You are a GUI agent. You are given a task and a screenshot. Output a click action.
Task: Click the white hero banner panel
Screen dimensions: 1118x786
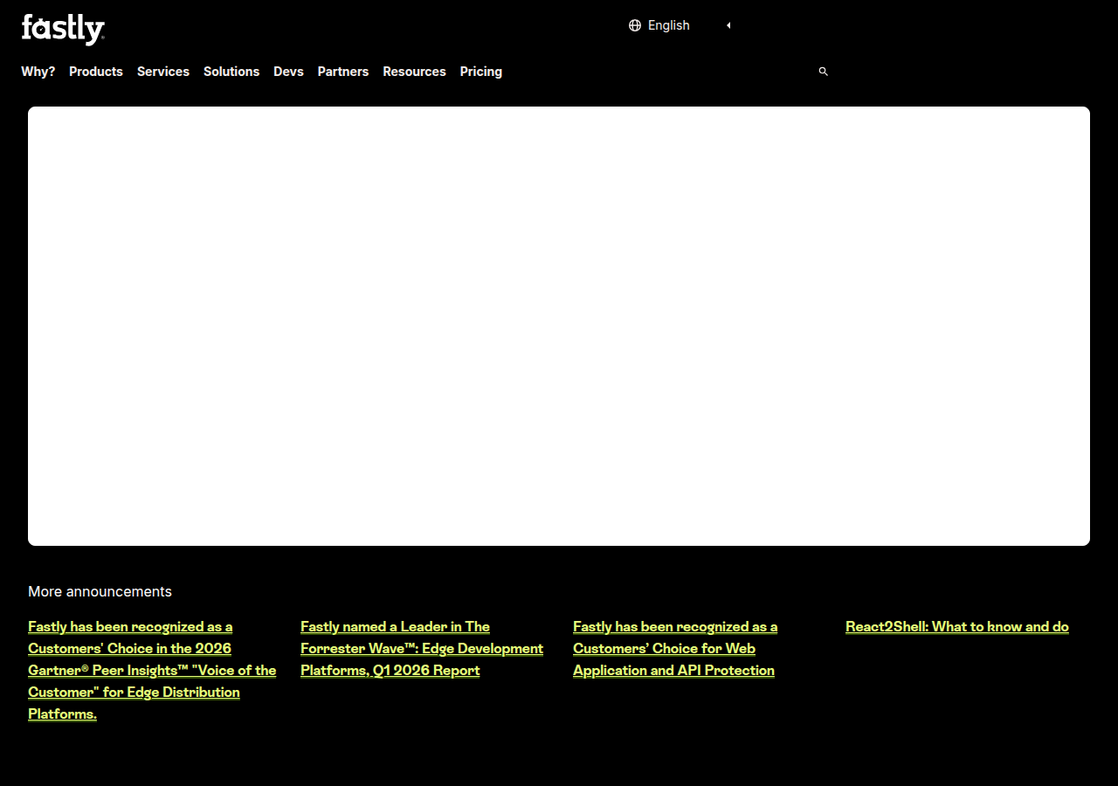[559, 326]
